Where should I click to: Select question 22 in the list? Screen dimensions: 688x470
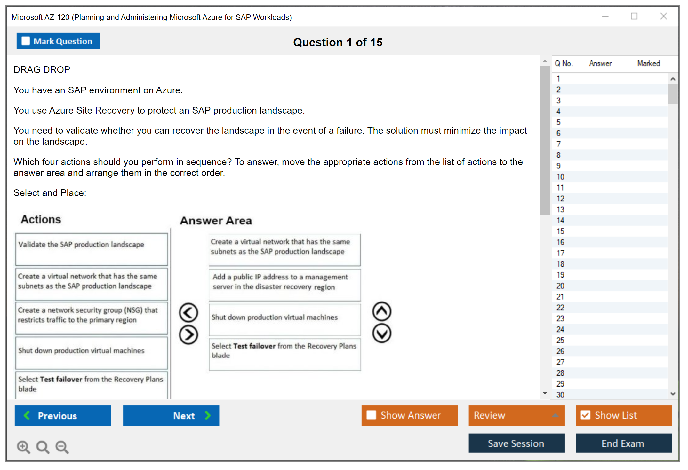pyautogui.click(x=560, y=308)
